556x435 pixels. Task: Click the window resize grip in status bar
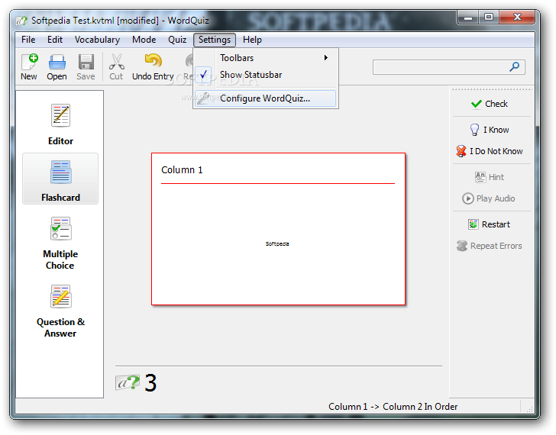529,409
